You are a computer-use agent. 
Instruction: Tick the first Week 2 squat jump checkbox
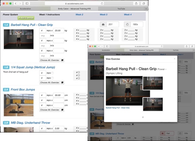79,72
